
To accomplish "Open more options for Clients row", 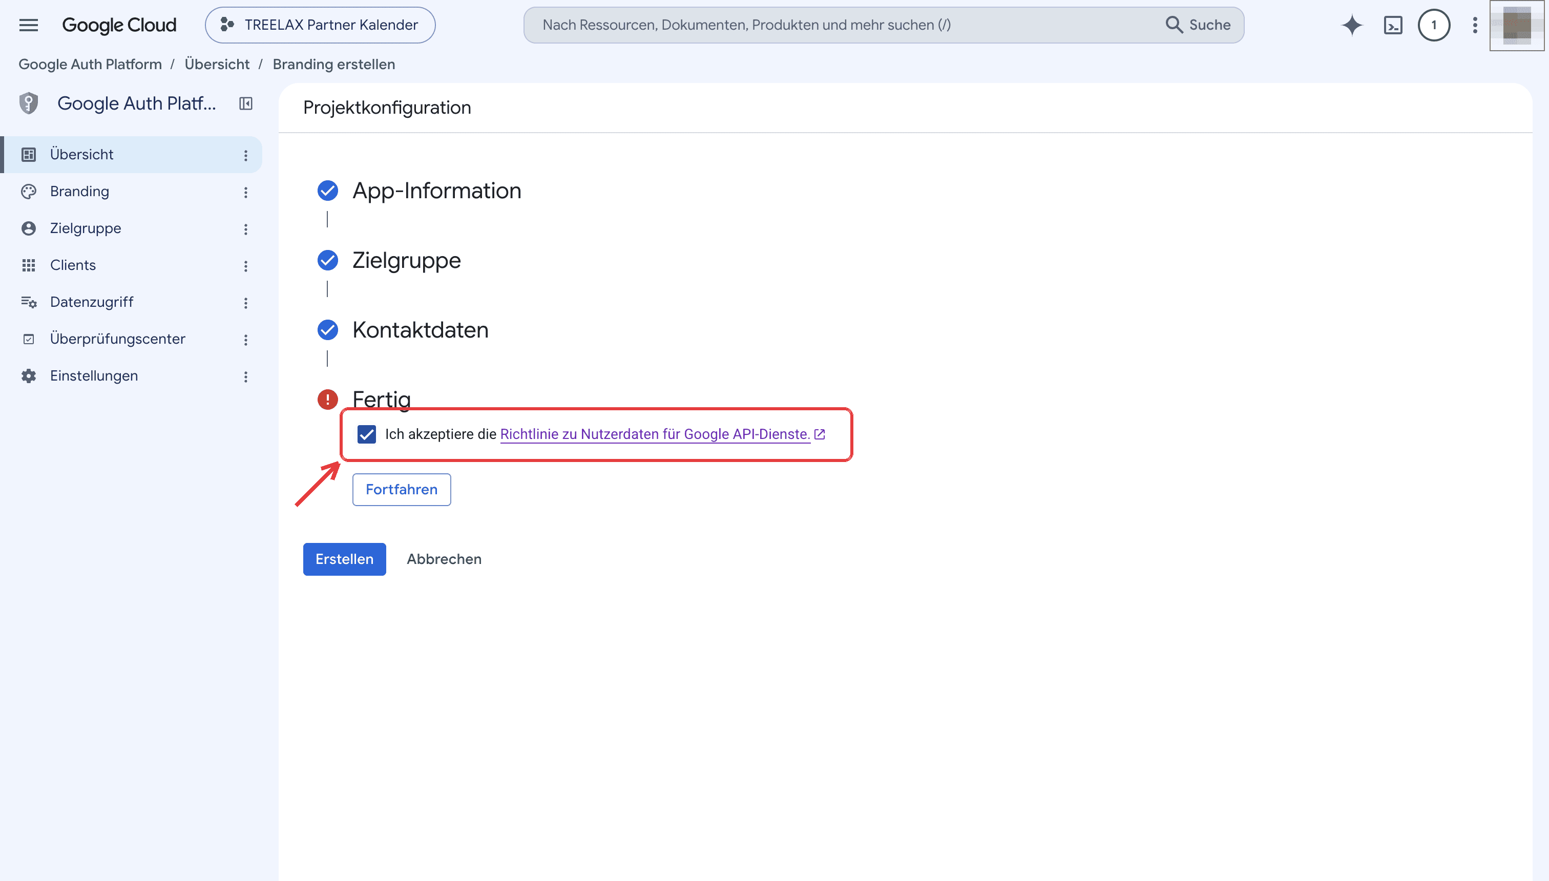I will click(246, 266).
